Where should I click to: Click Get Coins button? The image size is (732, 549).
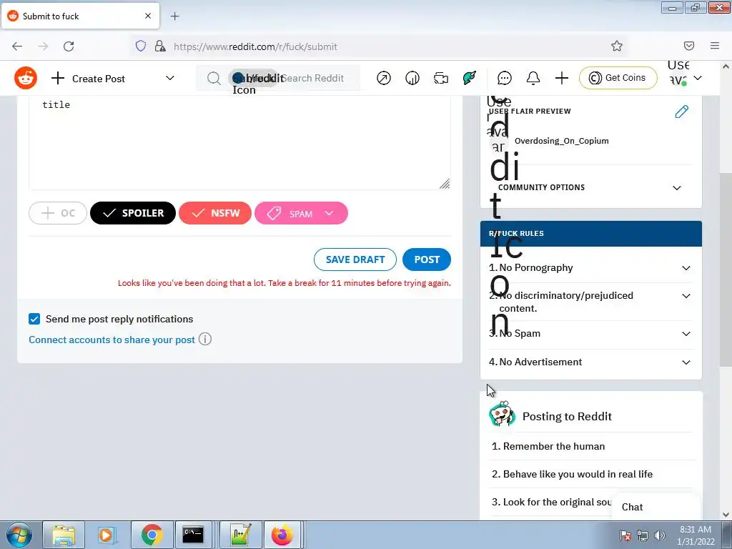(x=618, y=78)
